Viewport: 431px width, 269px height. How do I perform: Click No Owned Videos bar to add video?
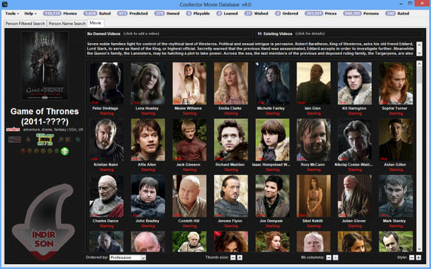(x=169, y=34)
